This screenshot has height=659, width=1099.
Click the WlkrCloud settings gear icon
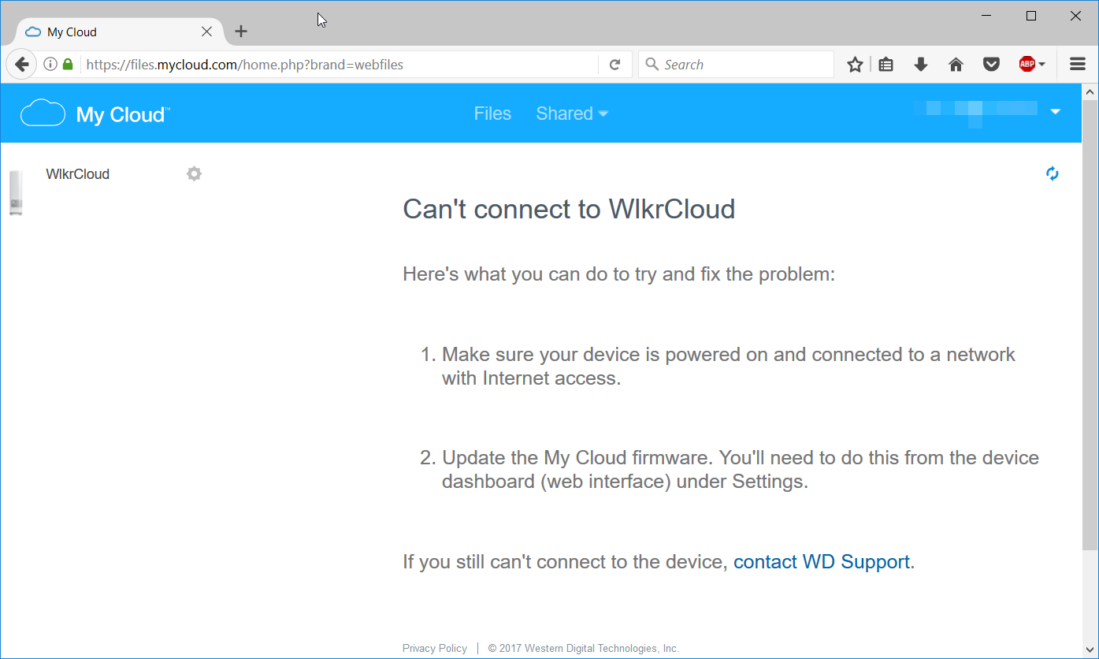coord(194,173)
